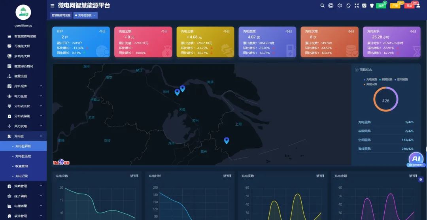The height and width of the screenshot is (220, 427).
Task: Click the Baidu map logo
Action: click(x=61, y=162)
